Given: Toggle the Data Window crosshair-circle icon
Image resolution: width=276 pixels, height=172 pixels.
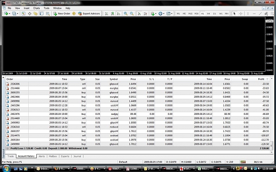Looking at the screenshot, I should coord(30,14).
